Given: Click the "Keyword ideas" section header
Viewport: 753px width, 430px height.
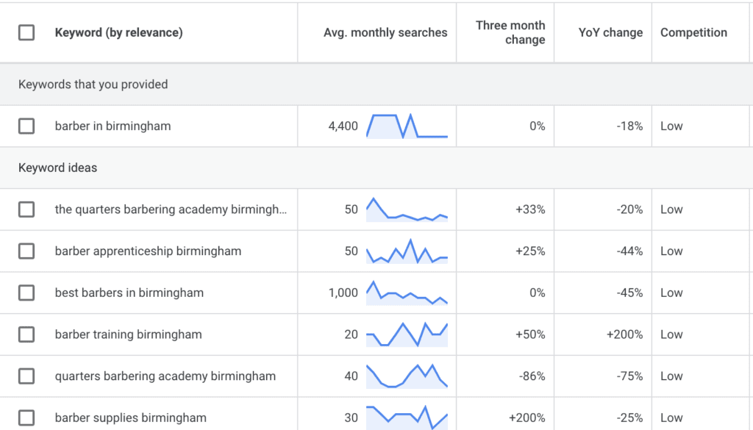Looking at the screenshot, I should click(x=57, y=168).
